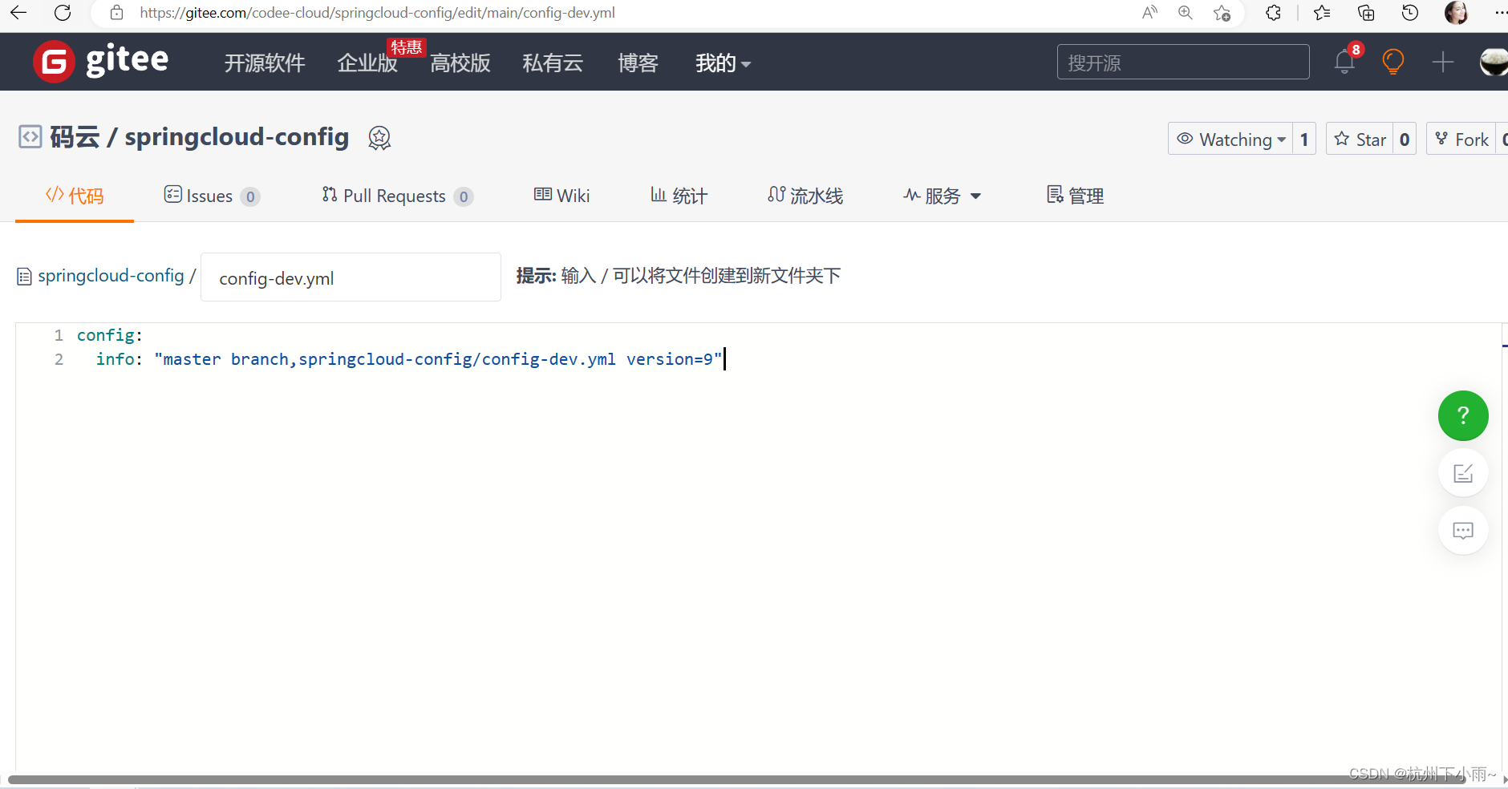Click the star count 0
The width and height of the screenshot is (1508, 789).
point(1405,139)
